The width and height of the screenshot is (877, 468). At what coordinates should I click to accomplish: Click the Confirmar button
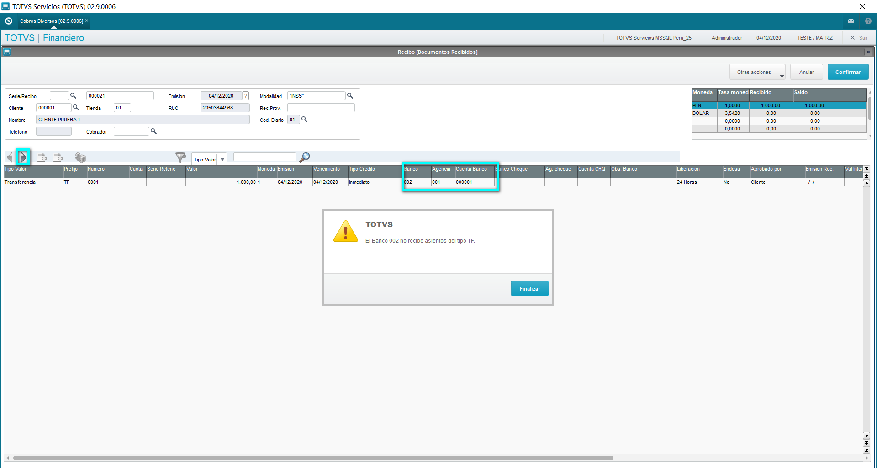[848, 72]
